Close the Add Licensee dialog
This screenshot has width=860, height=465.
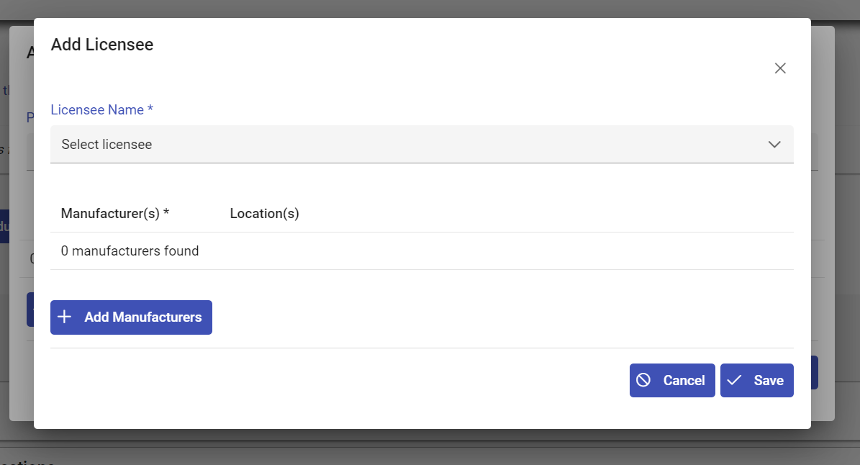click(x=780, y=68)
